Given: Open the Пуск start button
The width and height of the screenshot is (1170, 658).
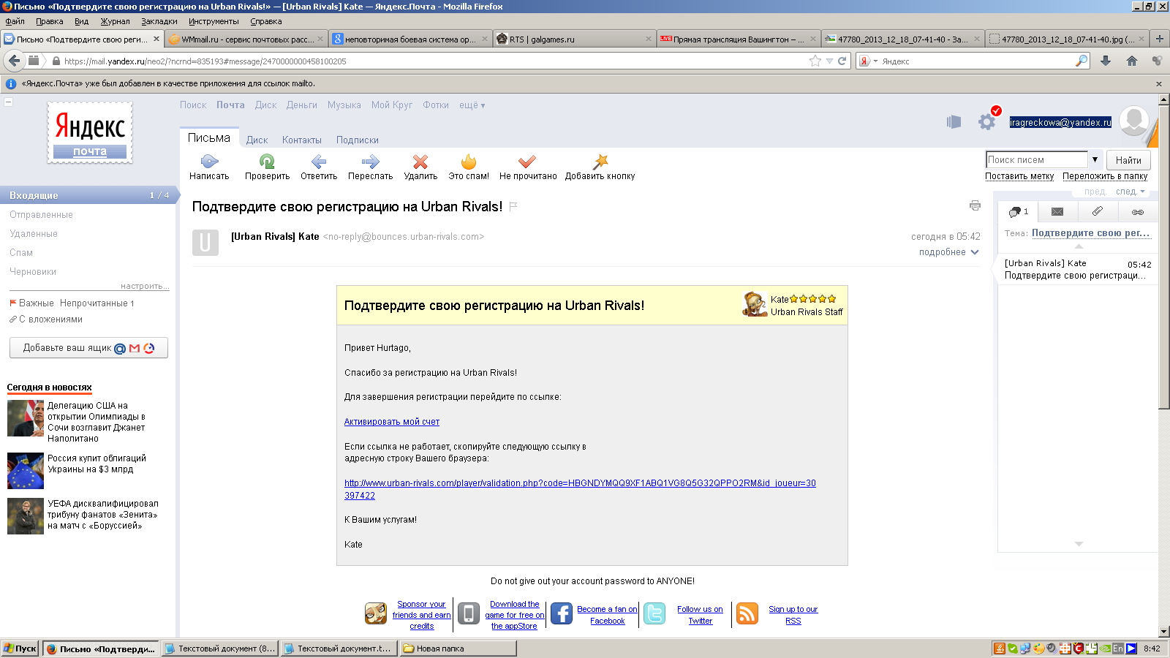Looking at the screenshot, I should [x=20, y=648].
